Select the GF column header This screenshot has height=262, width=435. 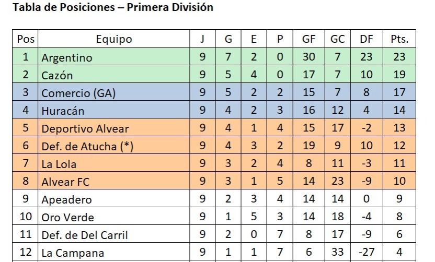(x=308, y=39)
